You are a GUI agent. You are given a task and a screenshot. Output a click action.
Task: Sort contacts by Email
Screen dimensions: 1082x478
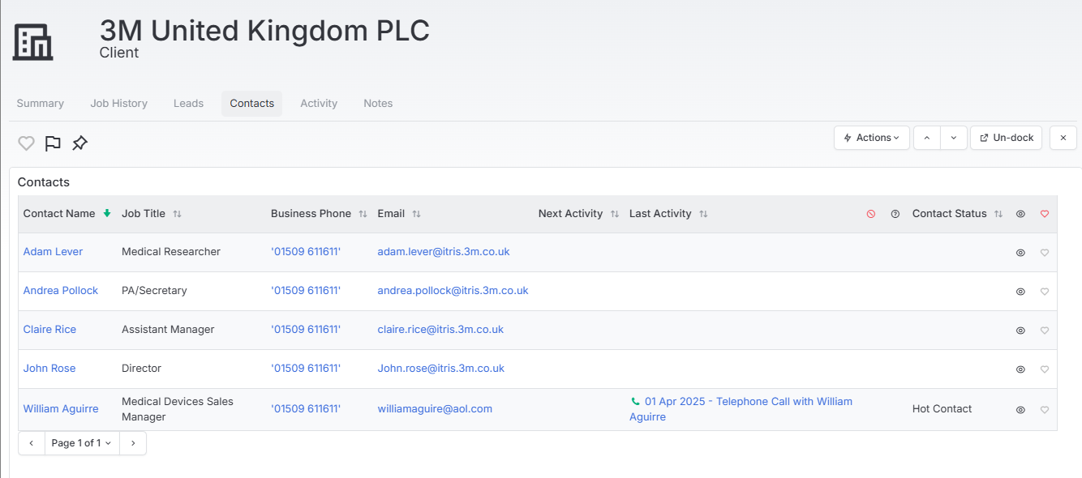[416, 214]
